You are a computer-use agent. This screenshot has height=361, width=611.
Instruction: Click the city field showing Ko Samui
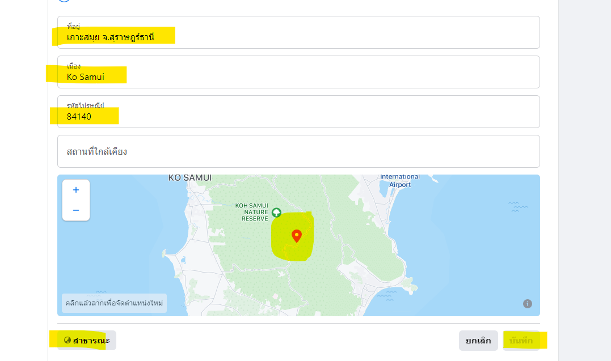tap(298, 72)
